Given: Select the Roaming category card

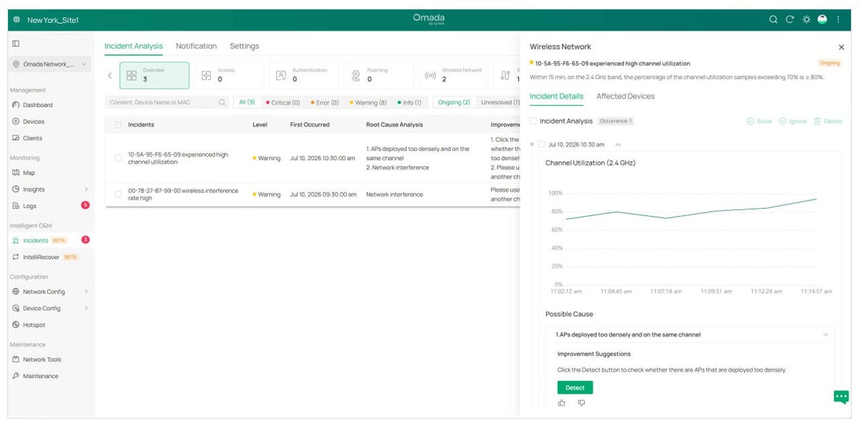Looking at the screenshot, I should coord(378,75).
